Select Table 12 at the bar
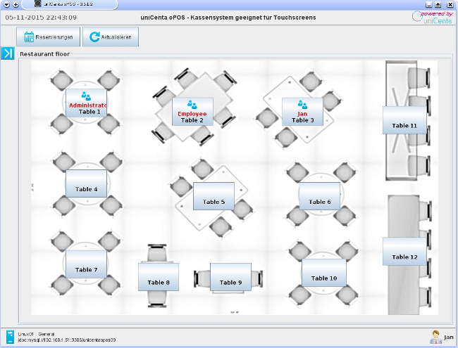The width and height of the screenshot is (458, 348). (x=404, y=251)
